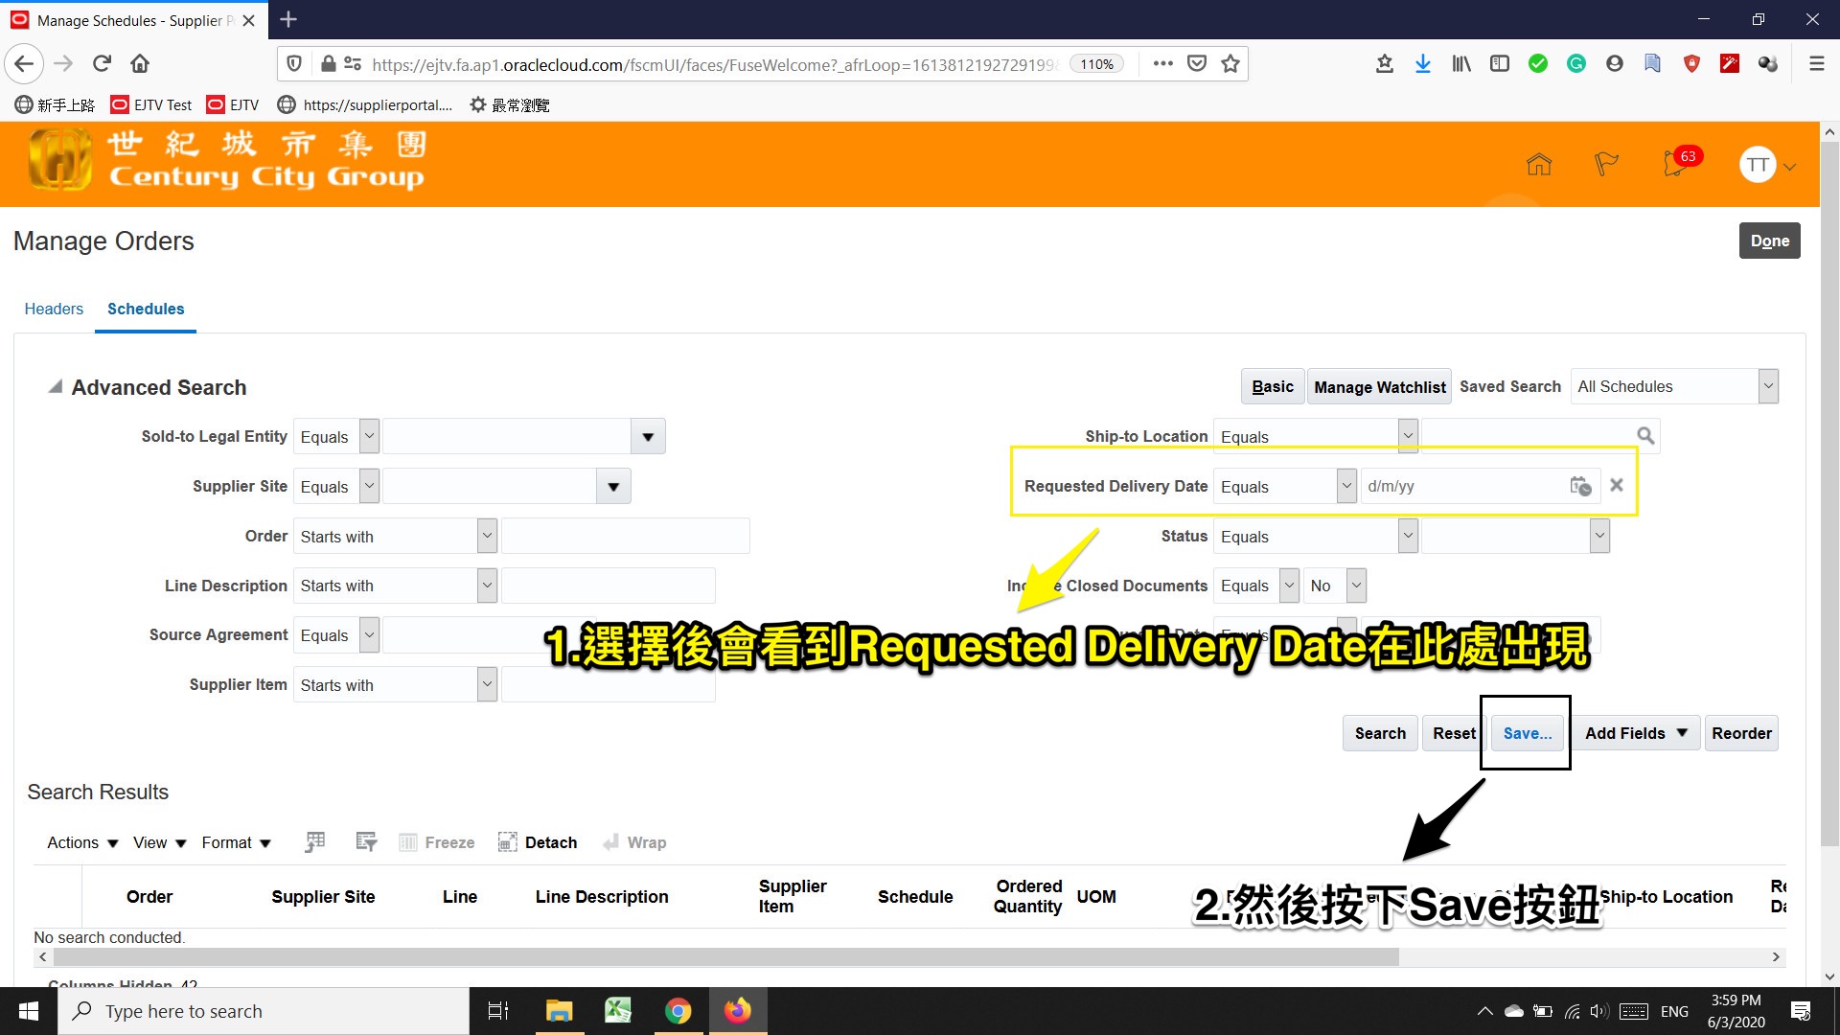Click the Order search input field
The width and height of the screenshot is (1840, 1035).
point(625,536)
